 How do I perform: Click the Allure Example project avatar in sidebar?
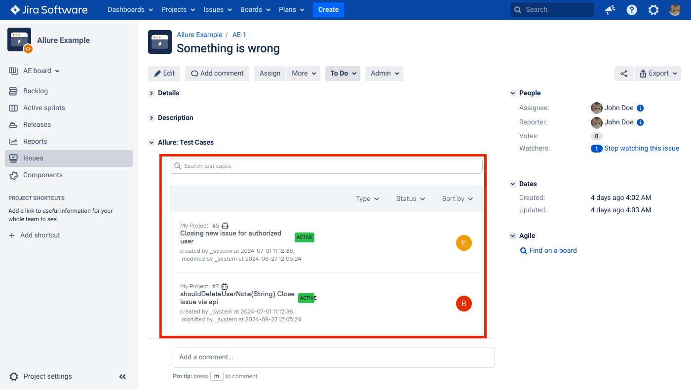click(20, 40)
